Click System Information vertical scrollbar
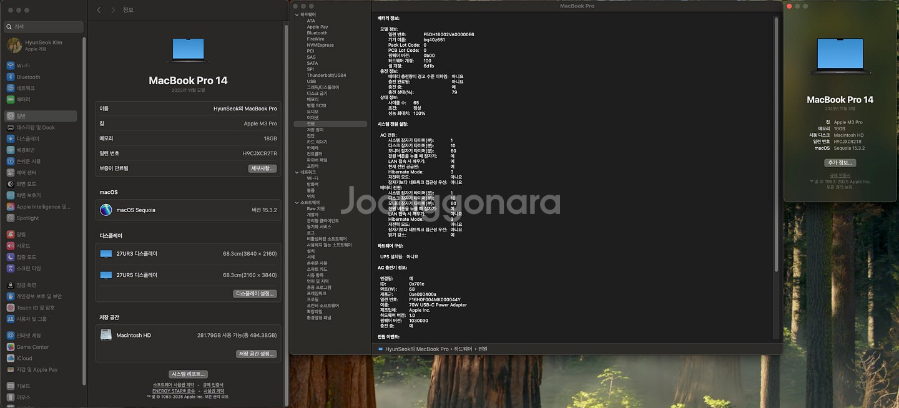The width and height of the screenshot is (899, 408). [777, 143]
